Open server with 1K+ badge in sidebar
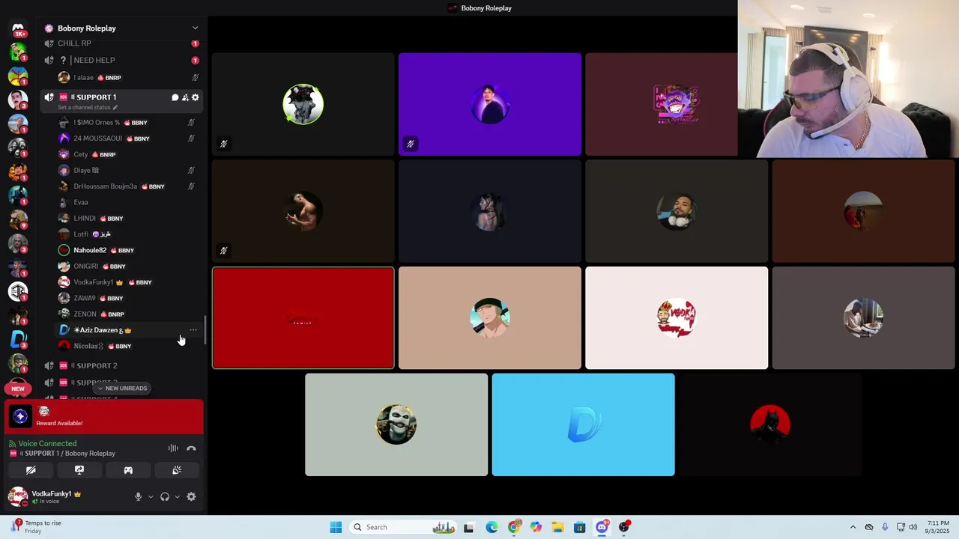 tap(18, 28)
